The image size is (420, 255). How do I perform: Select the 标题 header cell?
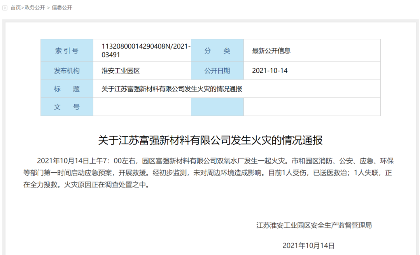(66, 88)
